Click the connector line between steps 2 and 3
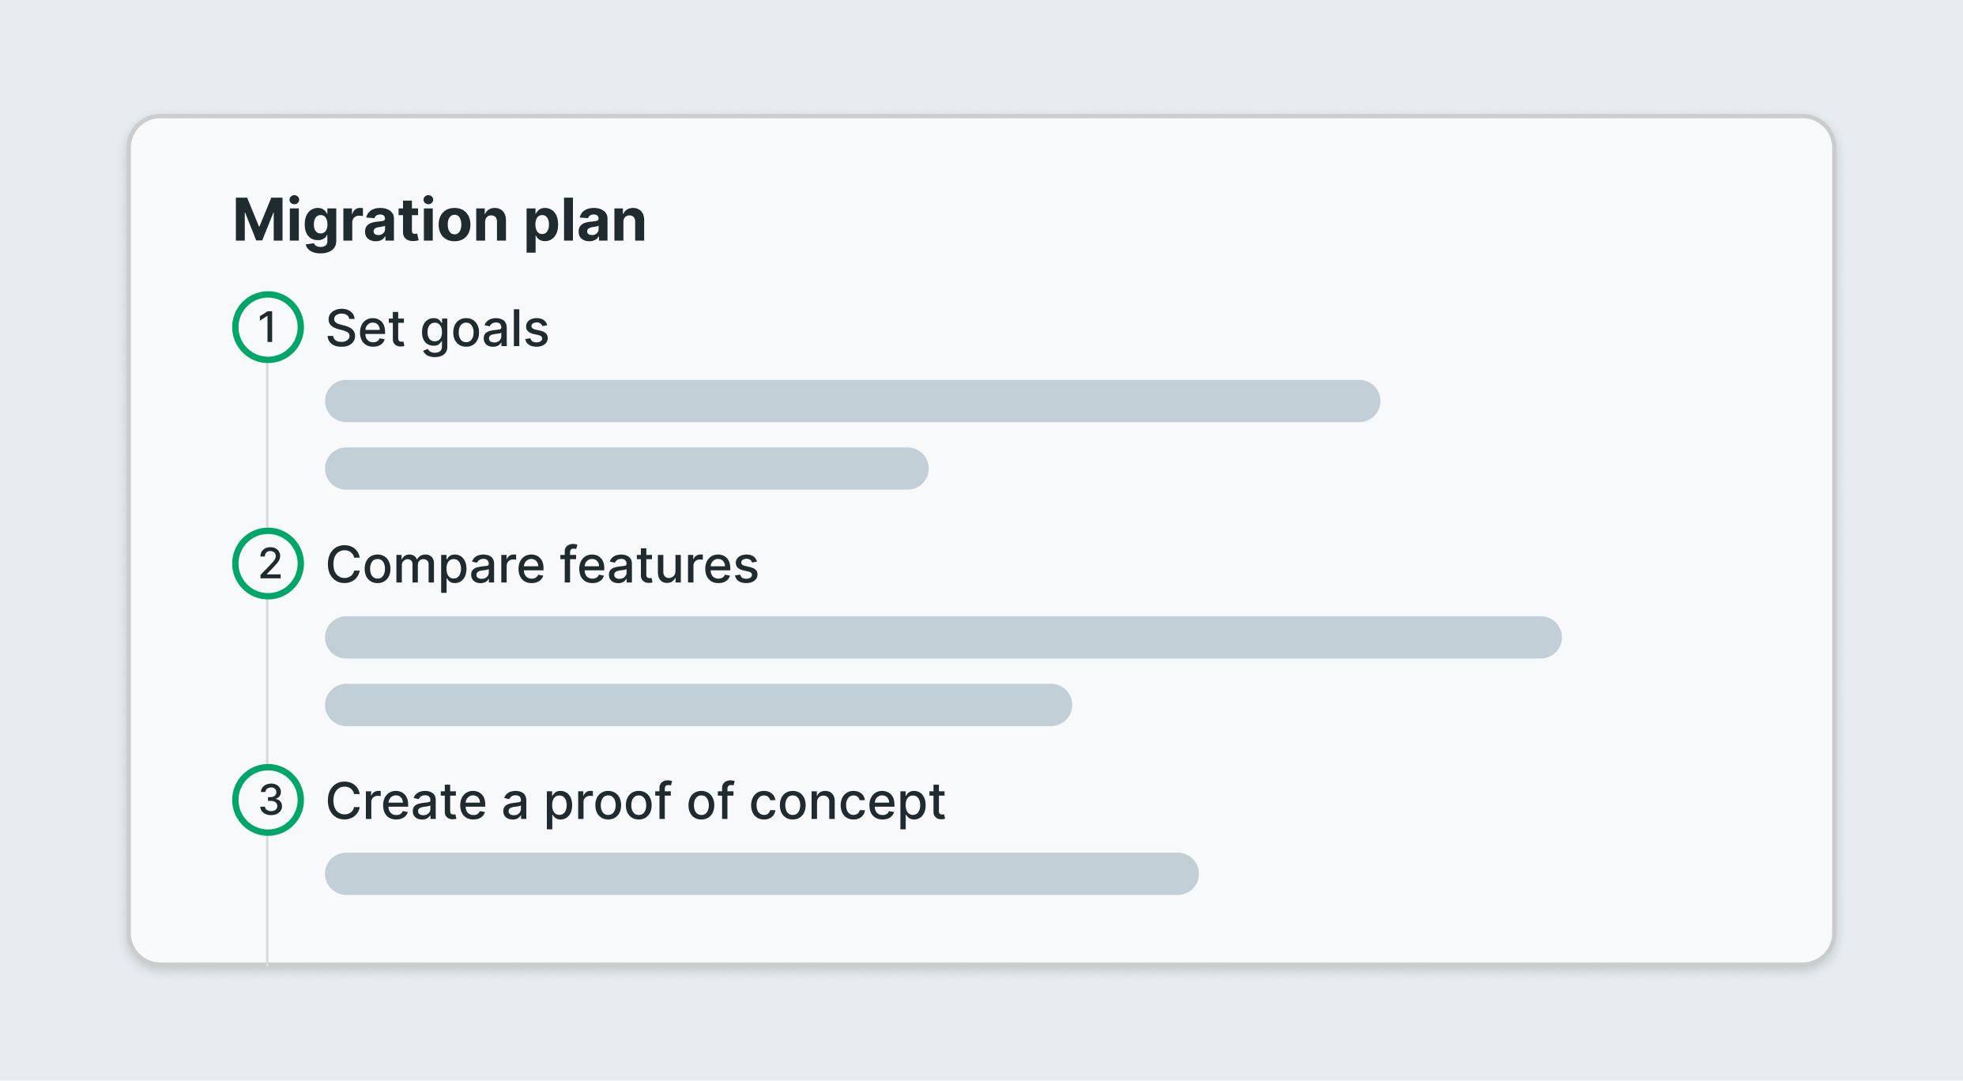 click(x=267, y=682)
